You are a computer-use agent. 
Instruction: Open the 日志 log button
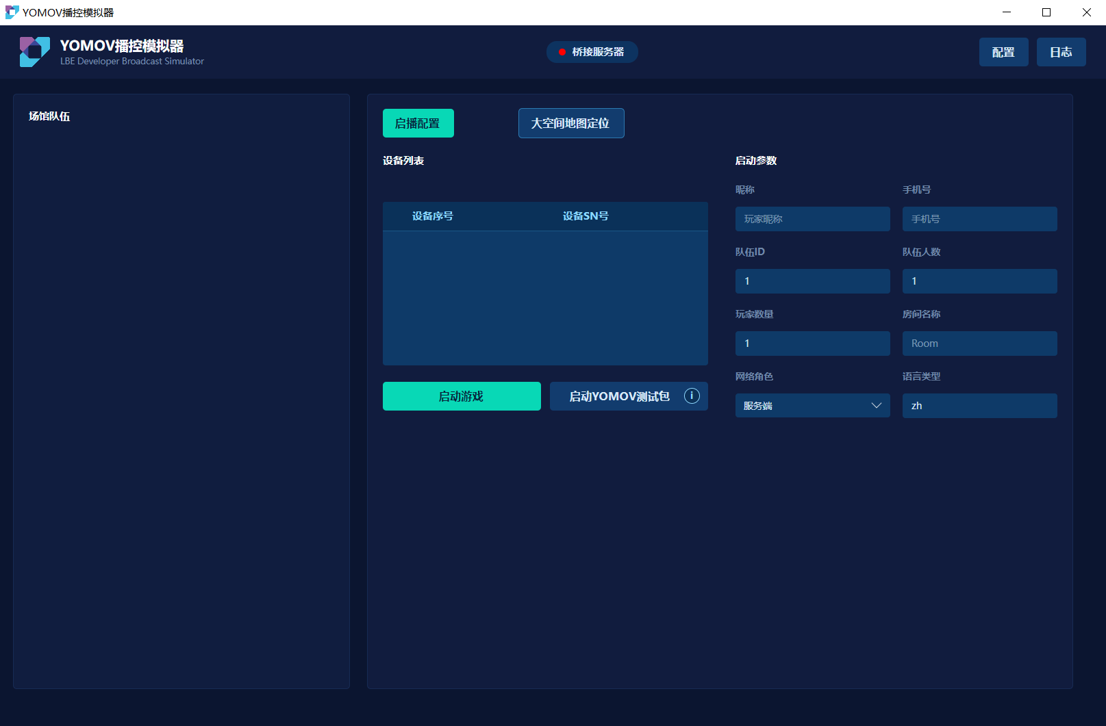(x=1061, y=52)
